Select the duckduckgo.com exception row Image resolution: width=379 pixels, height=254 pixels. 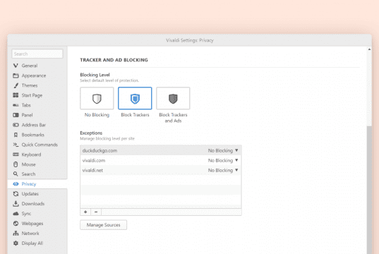click(161, 150)
